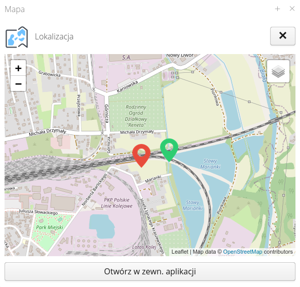Click the Biała river label
300x287 pixels.
point(263,76)
